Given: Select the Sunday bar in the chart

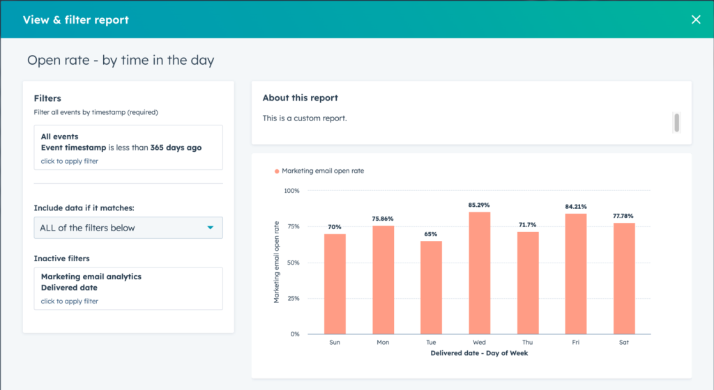Looking at the screenshot, I should (335, 283).
